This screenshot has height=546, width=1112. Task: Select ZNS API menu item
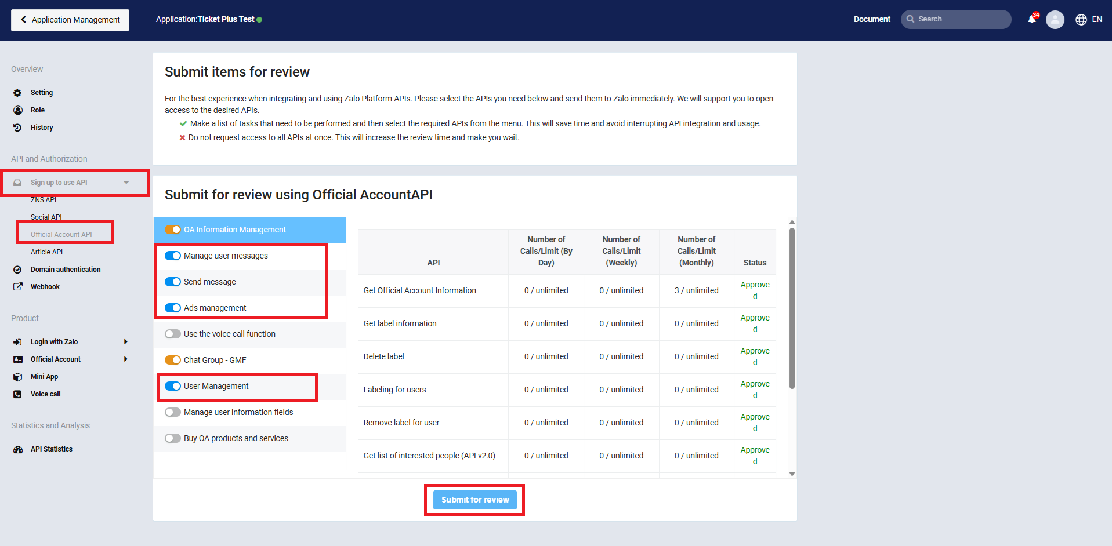[x=44, y=200]
